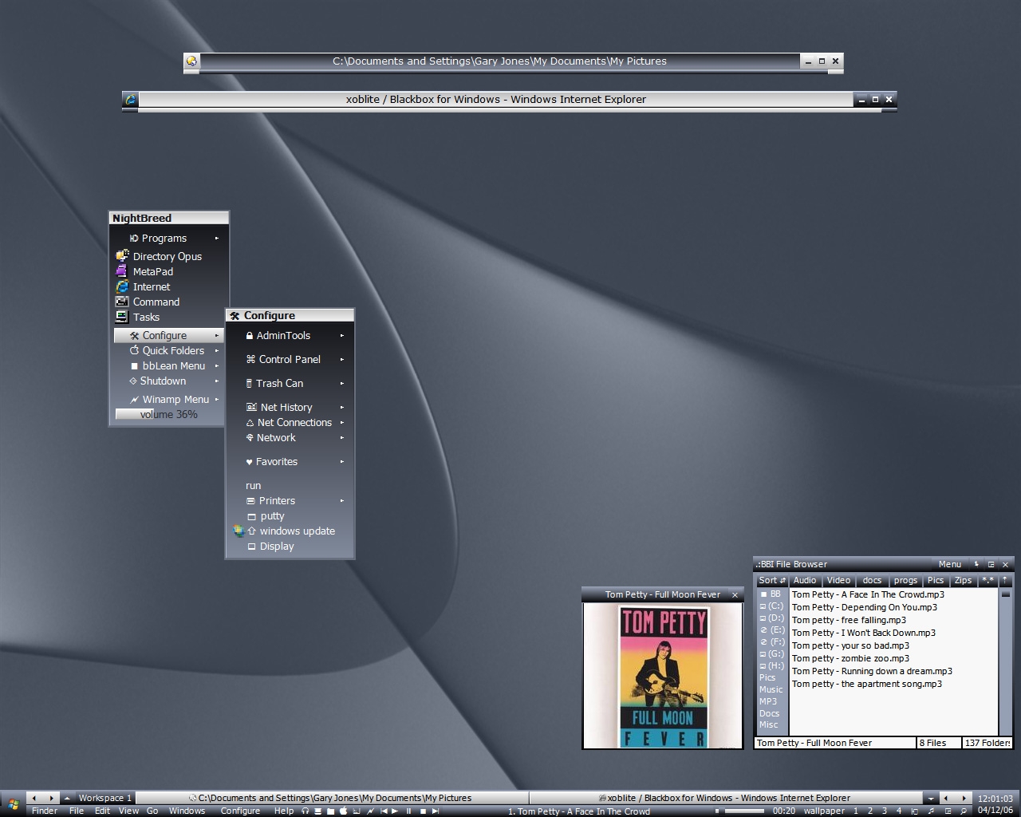Screen dimensions: 1021x817
Task: Switch to the Audio filter tab
Action: click(x=805, y=580)
